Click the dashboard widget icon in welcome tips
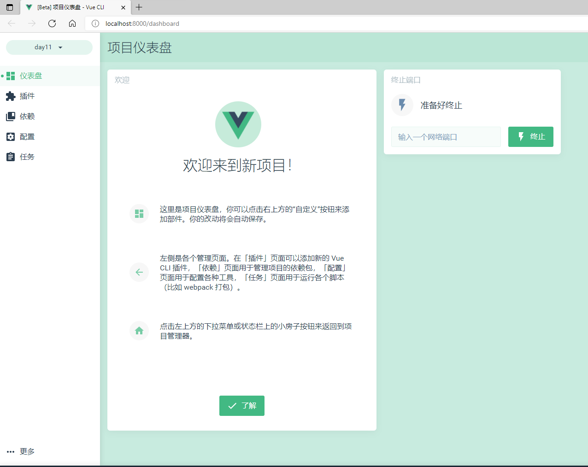 (139, 214)
